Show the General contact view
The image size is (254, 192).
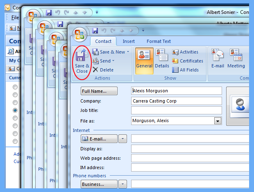(144, 61)
